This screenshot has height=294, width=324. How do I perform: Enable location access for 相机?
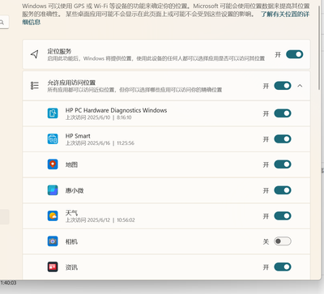[283, 241]
